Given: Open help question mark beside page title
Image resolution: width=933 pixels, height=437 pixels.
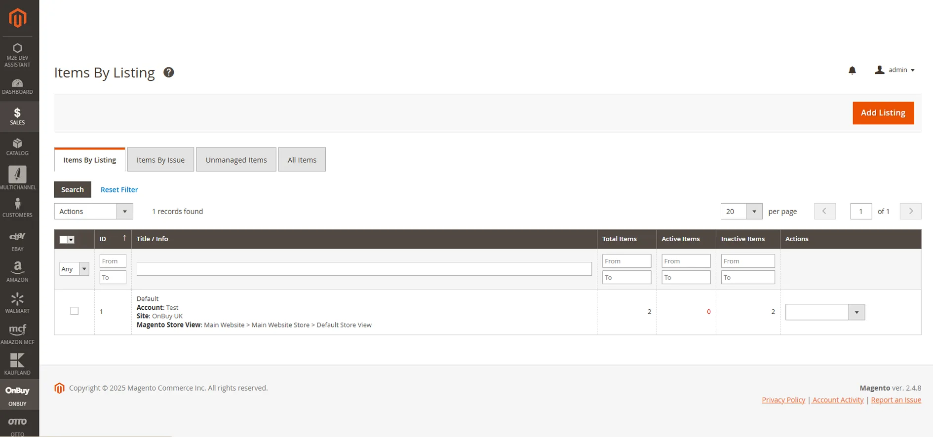Looking at the screenshot, I should pos(169,73).
